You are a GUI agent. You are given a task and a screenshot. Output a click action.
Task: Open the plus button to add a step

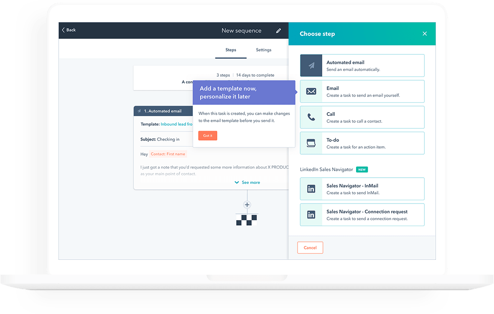(247, 205)
